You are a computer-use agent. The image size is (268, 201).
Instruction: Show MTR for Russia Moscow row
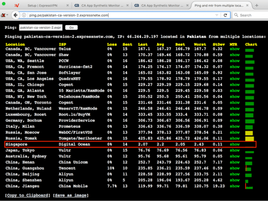click(x=234, y=132)
